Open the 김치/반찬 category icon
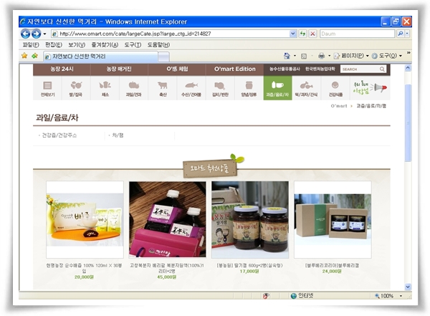The image size is (430, 316). click(x=219, y=89)
